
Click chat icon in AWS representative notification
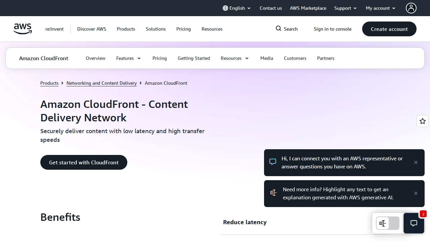coord(273,162)
